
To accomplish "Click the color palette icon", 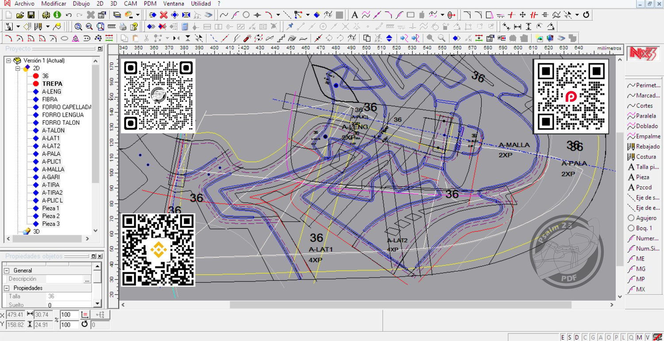I will pyautogui.click(x=128, y=15).
